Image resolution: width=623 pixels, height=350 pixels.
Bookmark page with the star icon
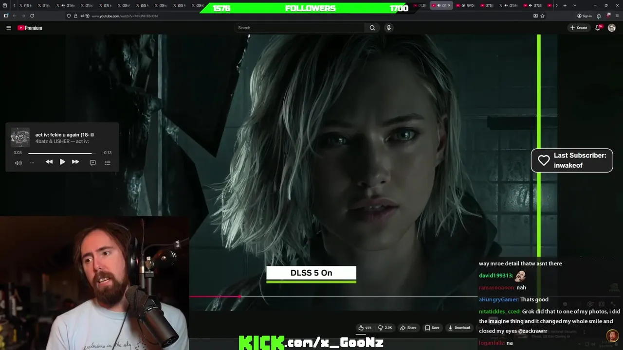(x=542, y=16)
